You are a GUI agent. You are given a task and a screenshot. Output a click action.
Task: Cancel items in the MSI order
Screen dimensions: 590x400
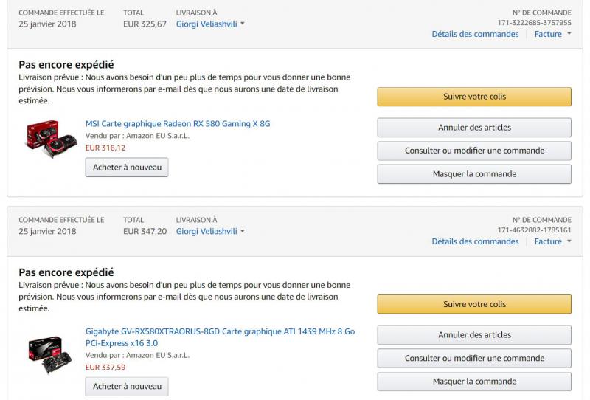point(474,128)
